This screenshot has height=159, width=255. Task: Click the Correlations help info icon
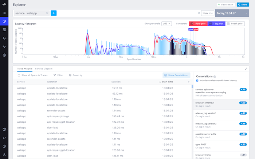pos(215,77)
